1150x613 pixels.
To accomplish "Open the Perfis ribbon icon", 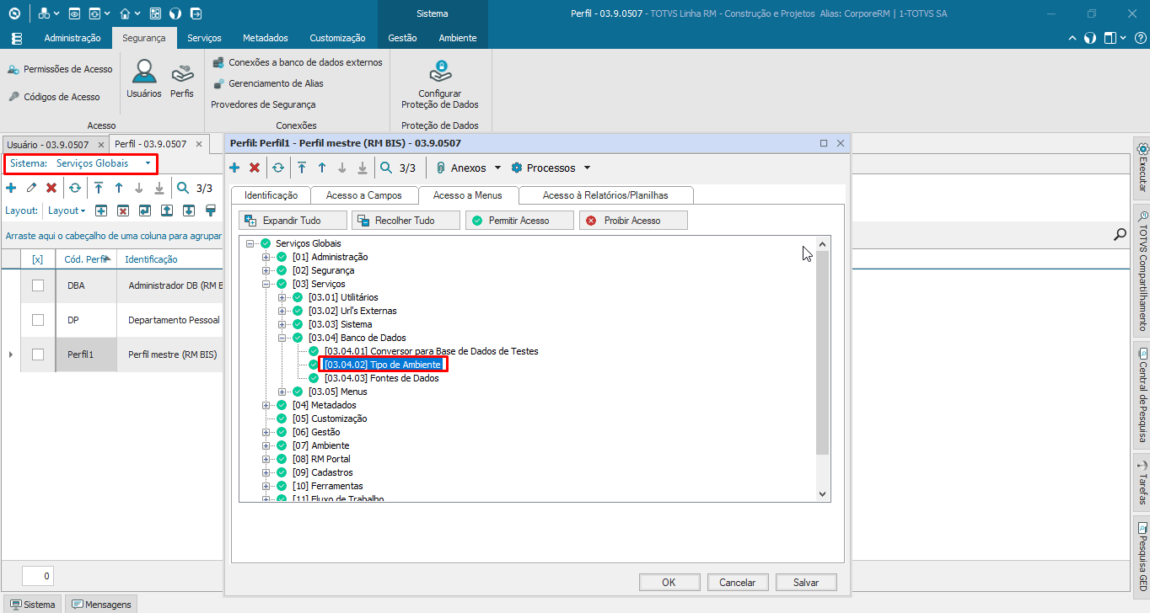I will click(x=181, y=78).
